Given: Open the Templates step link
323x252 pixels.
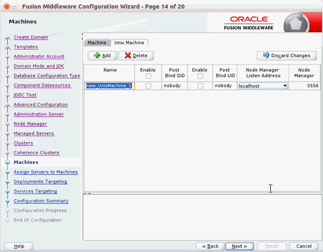Looking at the screenshot, I should coord(26,47).
